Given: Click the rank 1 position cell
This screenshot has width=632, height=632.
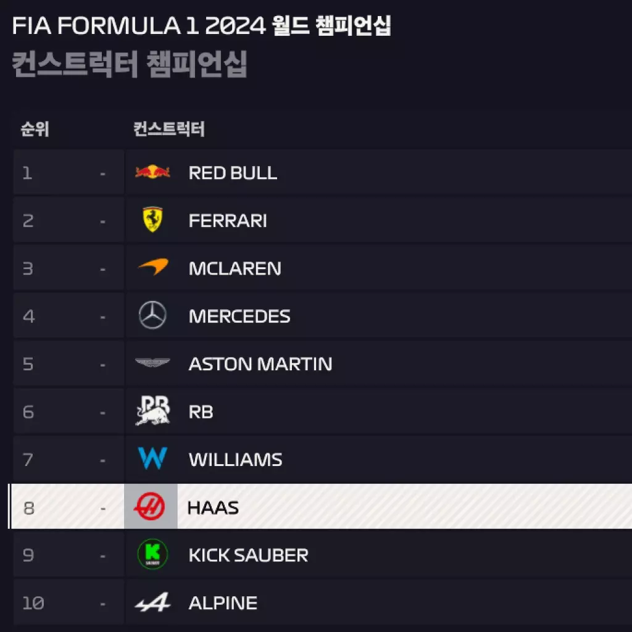Looking at the screenshot, I should [x=27, y=173].
